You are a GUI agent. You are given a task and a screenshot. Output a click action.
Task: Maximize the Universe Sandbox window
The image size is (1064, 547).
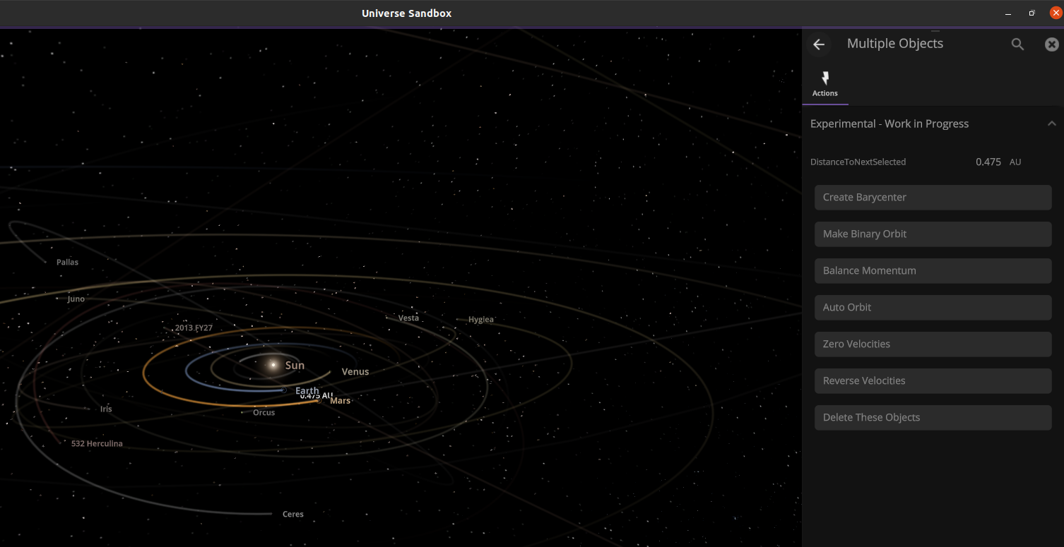(x=1032, y=13)
